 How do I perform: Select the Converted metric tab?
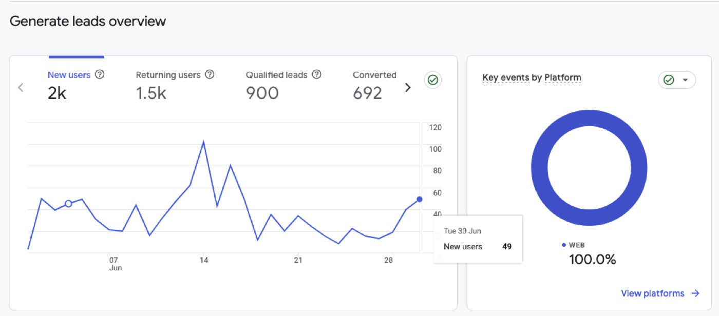[x=374, y=85]
